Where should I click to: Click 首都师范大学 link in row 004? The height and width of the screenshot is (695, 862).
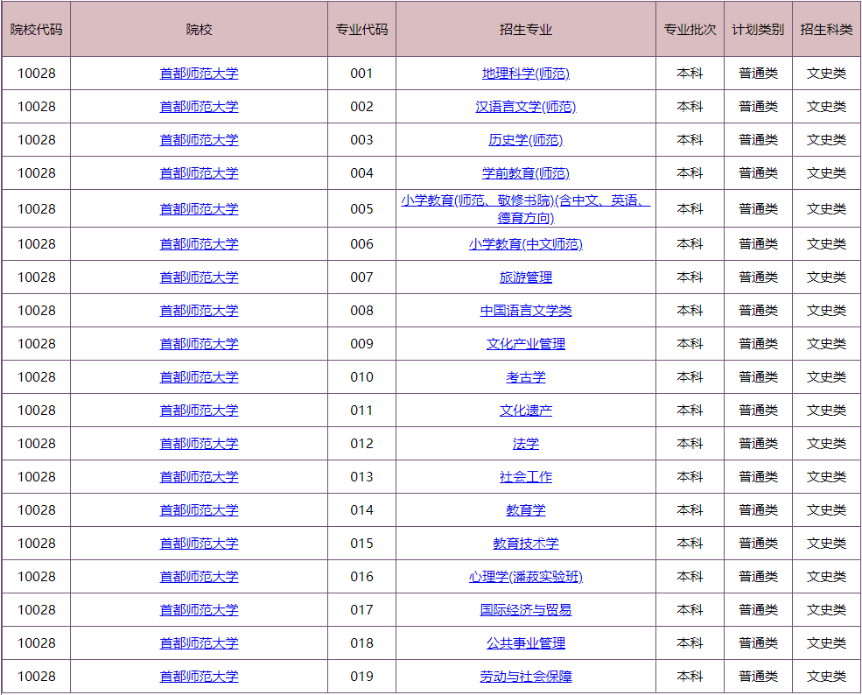199,173
